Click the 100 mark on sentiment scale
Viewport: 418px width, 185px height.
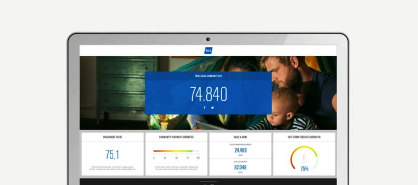tap(198, 158)
